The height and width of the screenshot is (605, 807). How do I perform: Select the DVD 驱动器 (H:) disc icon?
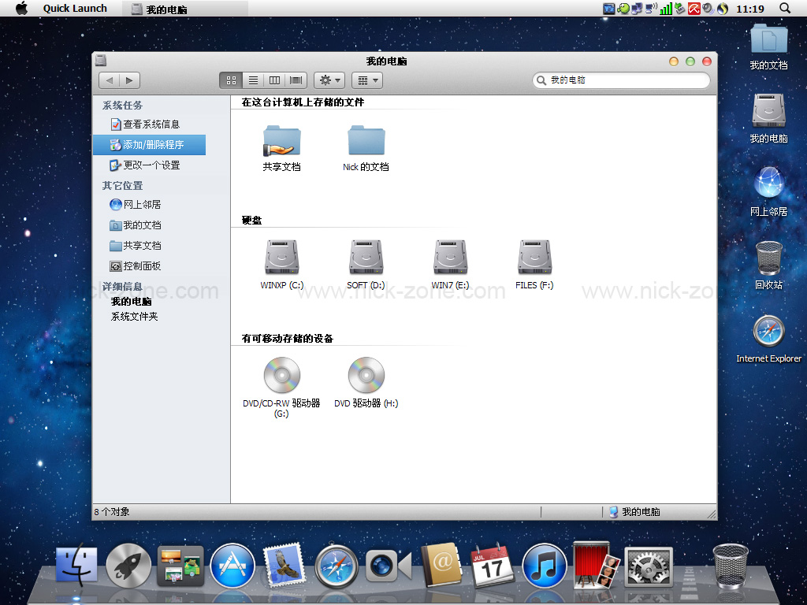tap(366, 375)
